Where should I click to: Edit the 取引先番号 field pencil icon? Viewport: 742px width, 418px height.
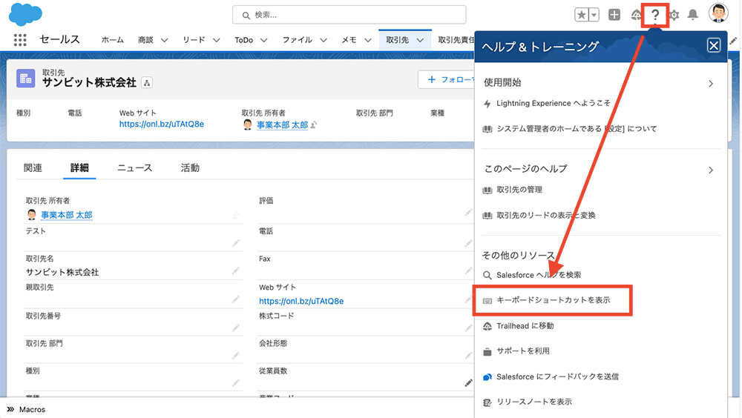coord(236,328)
